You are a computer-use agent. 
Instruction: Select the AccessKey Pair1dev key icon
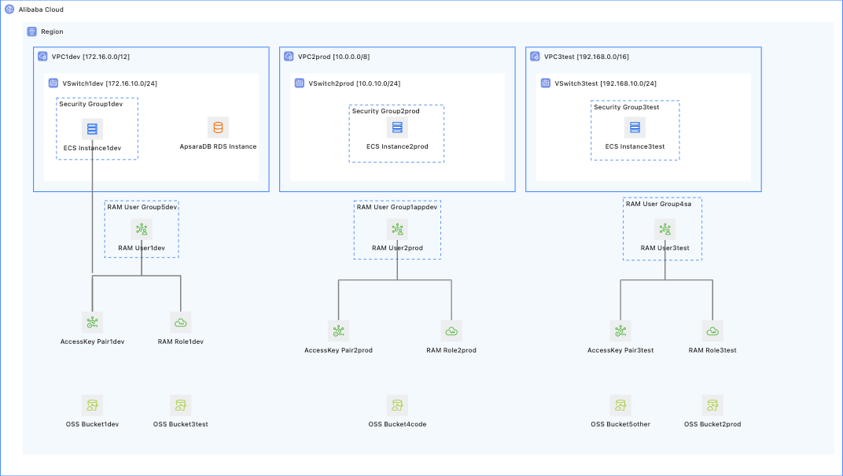click(93, 322)
